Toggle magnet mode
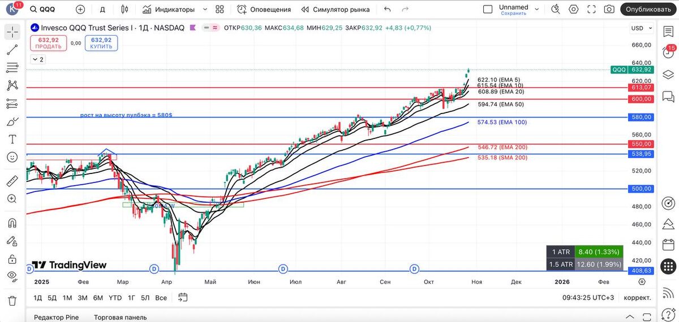679x322 pixels. (12, 223)
